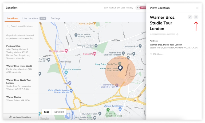205x123 pixels.
Task: Click the coordinates target icon
Action: [x=177, y=34]
